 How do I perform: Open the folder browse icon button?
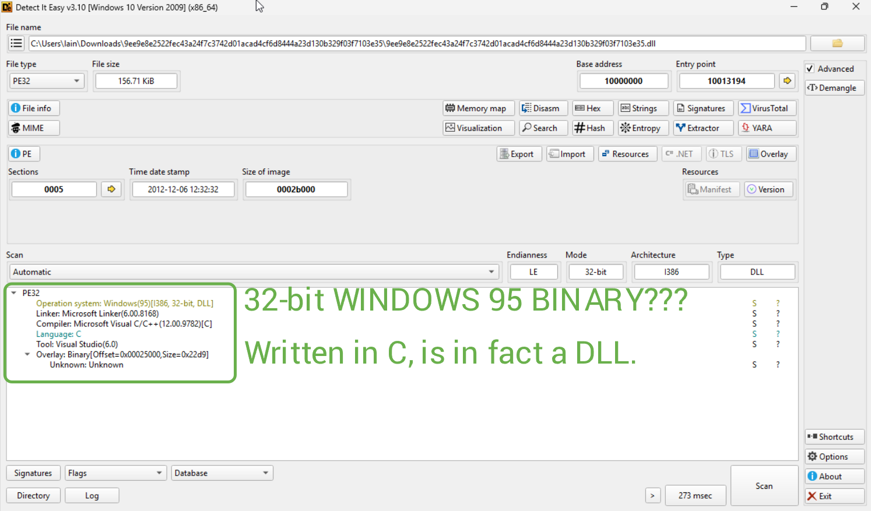pos(837,44)
